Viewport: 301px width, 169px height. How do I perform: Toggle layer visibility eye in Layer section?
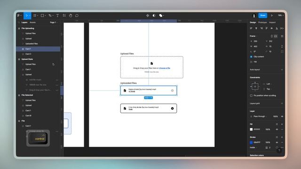(x=282, y=116)
